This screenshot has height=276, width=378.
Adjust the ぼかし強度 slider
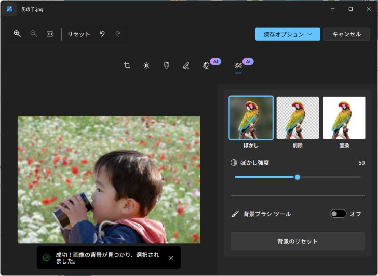coord(298,177)
